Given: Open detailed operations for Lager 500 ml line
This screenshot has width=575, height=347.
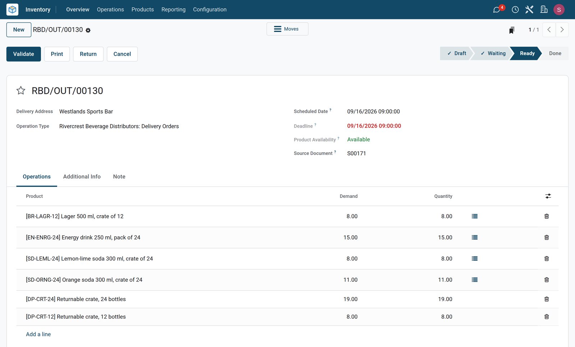Looking at the screenshot, I should pos(475,216).
